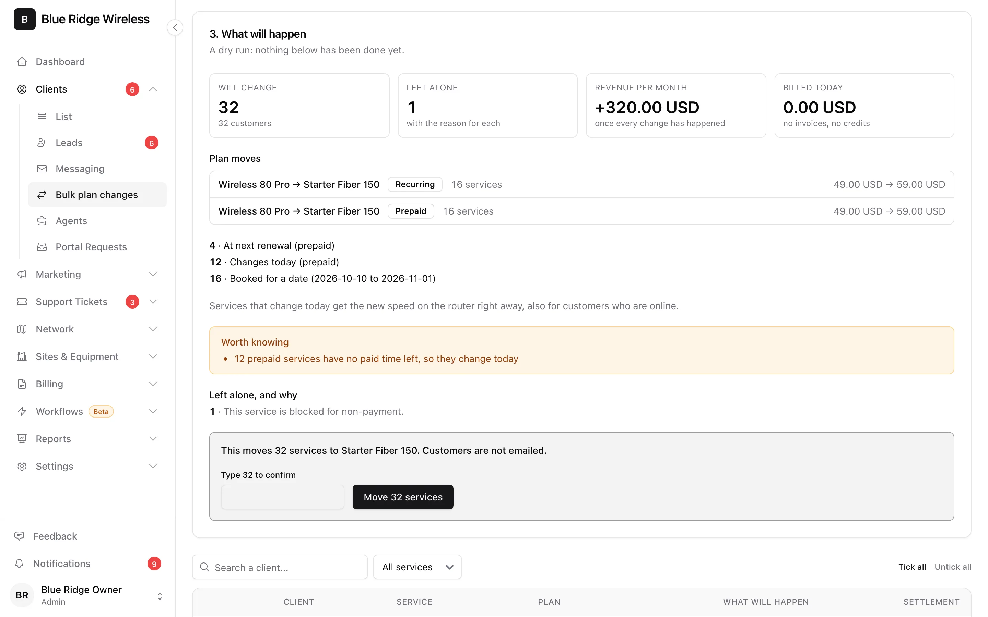Expand the Support Tickets chevron

153,302
